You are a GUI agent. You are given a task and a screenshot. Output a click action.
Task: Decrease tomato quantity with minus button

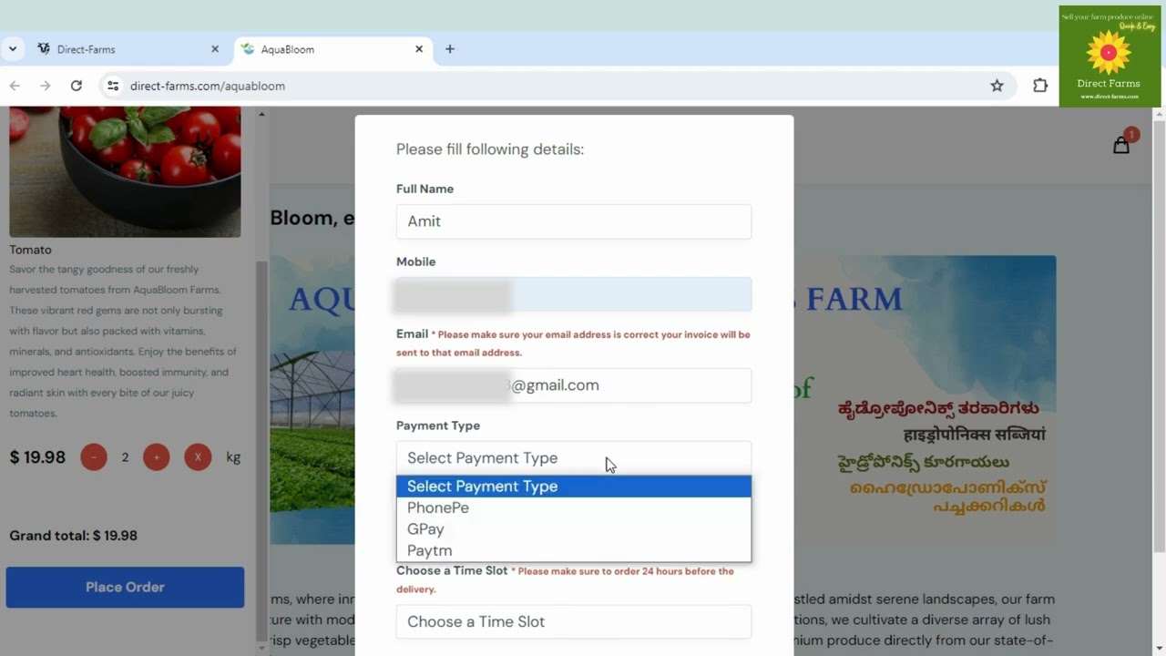pyautogui.click(x=94, y=456)
